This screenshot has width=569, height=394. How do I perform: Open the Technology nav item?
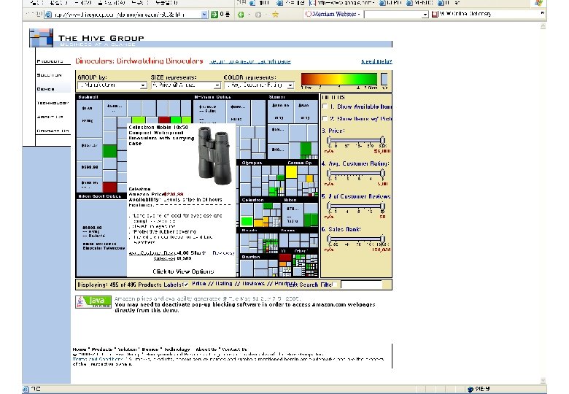pos(53,103)
